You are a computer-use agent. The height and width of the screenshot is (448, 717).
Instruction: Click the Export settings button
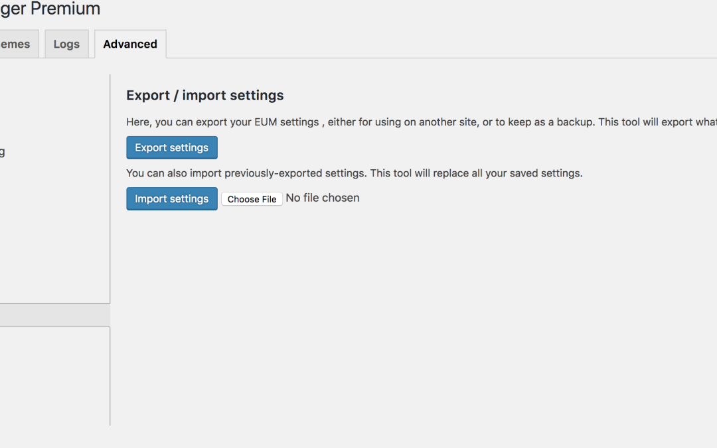(x=172, y=147)
